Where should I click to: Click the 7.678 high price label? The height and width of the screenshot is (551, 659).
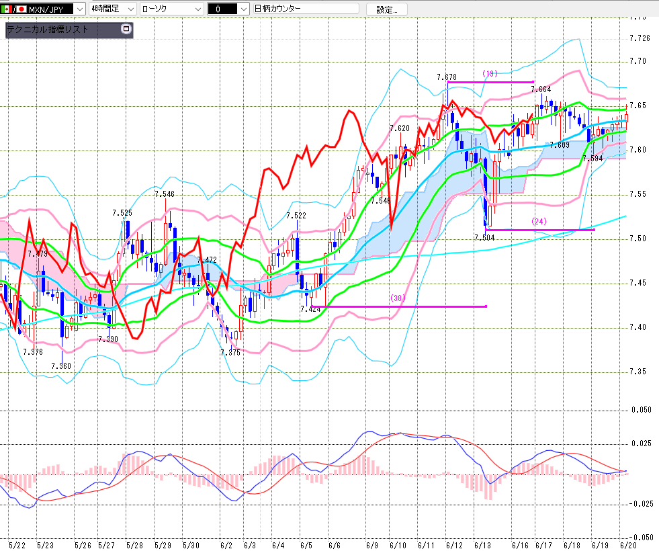(x=446, y=77)
